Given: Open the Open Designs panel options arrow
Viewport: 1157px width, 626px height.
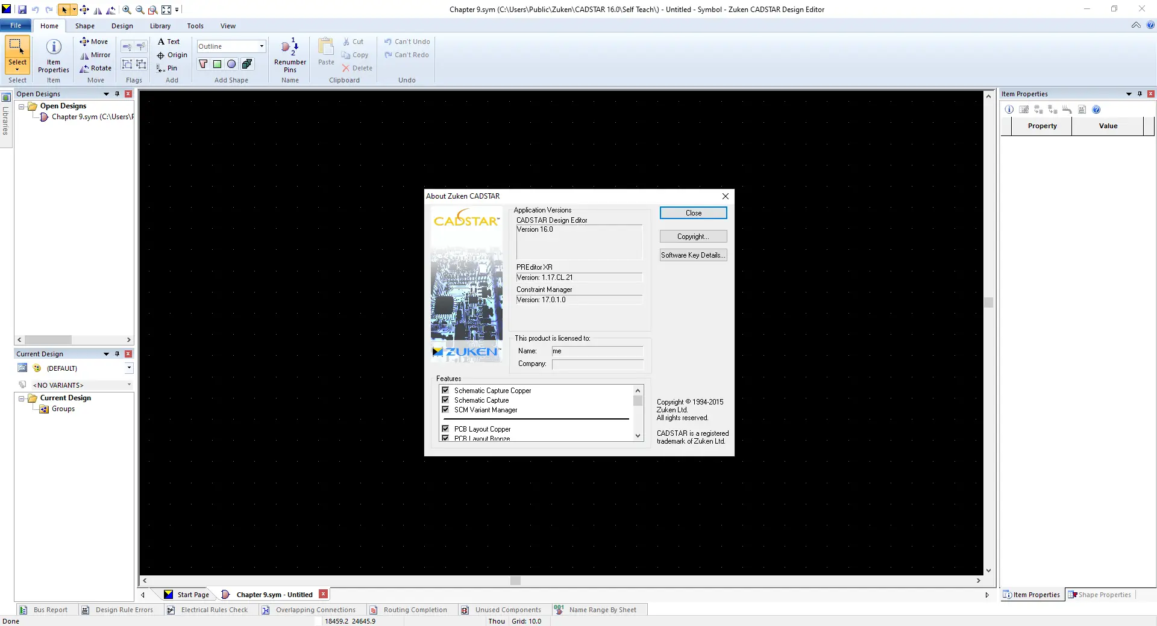Looking at the screenshot, I should pyautogui.click(x=106, y=94).
